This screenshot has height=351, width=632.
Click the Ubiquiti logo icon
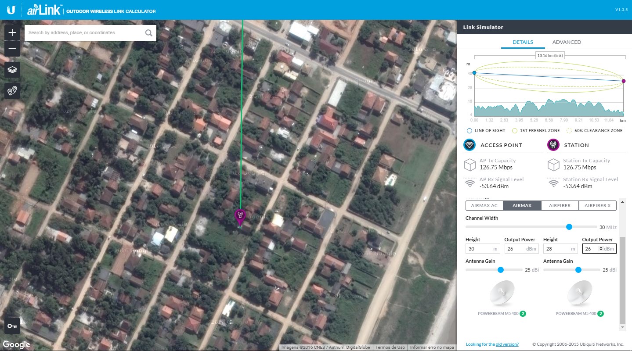click(11, 10)
